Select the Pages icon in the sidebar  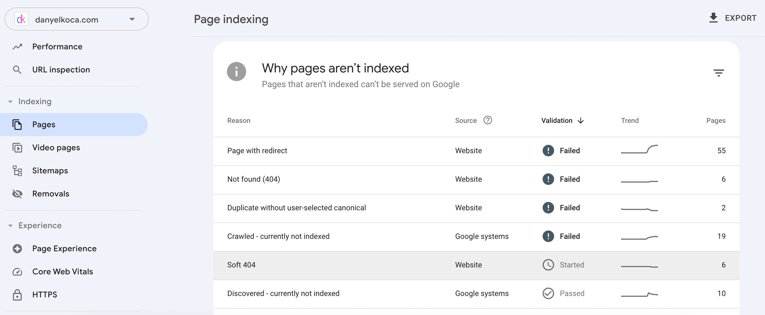tap(17, 124)
